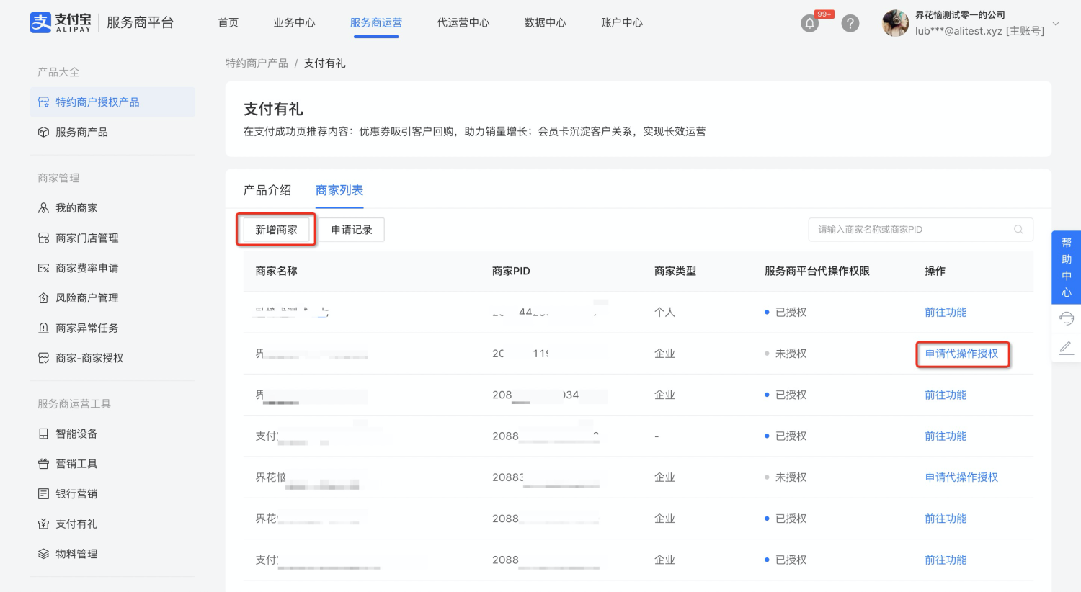1081x592 pixels.
Task: Click 前往功能 for PID ending 034
Action: point(946,395)
